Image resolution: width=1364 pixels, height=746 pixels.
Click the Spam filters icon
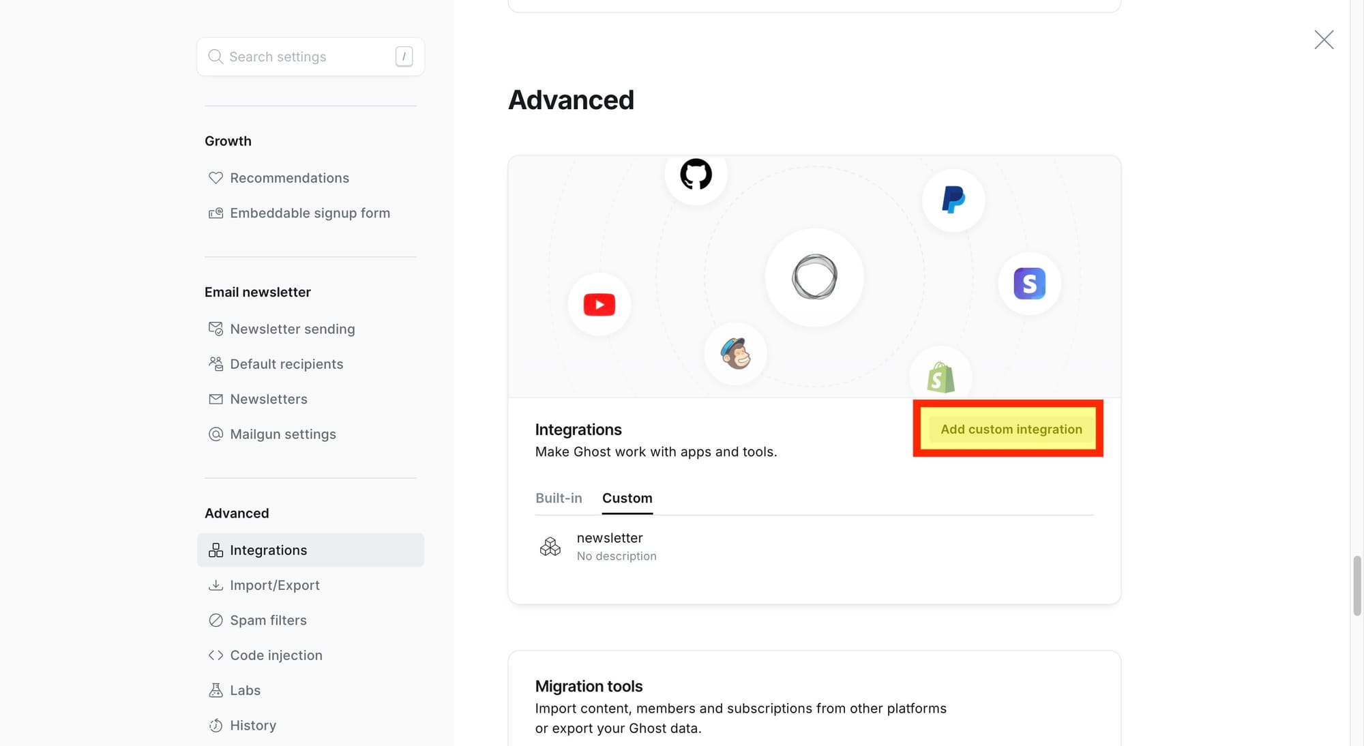click(x=216, y=621)
